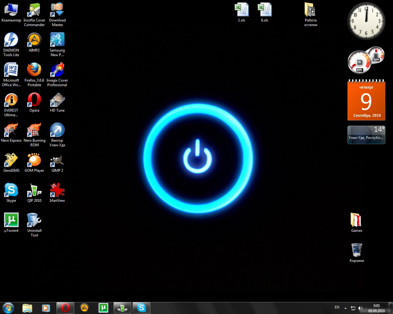
Task: Click the September 9 calendar gadget
Action: click(x=366, y=100)
